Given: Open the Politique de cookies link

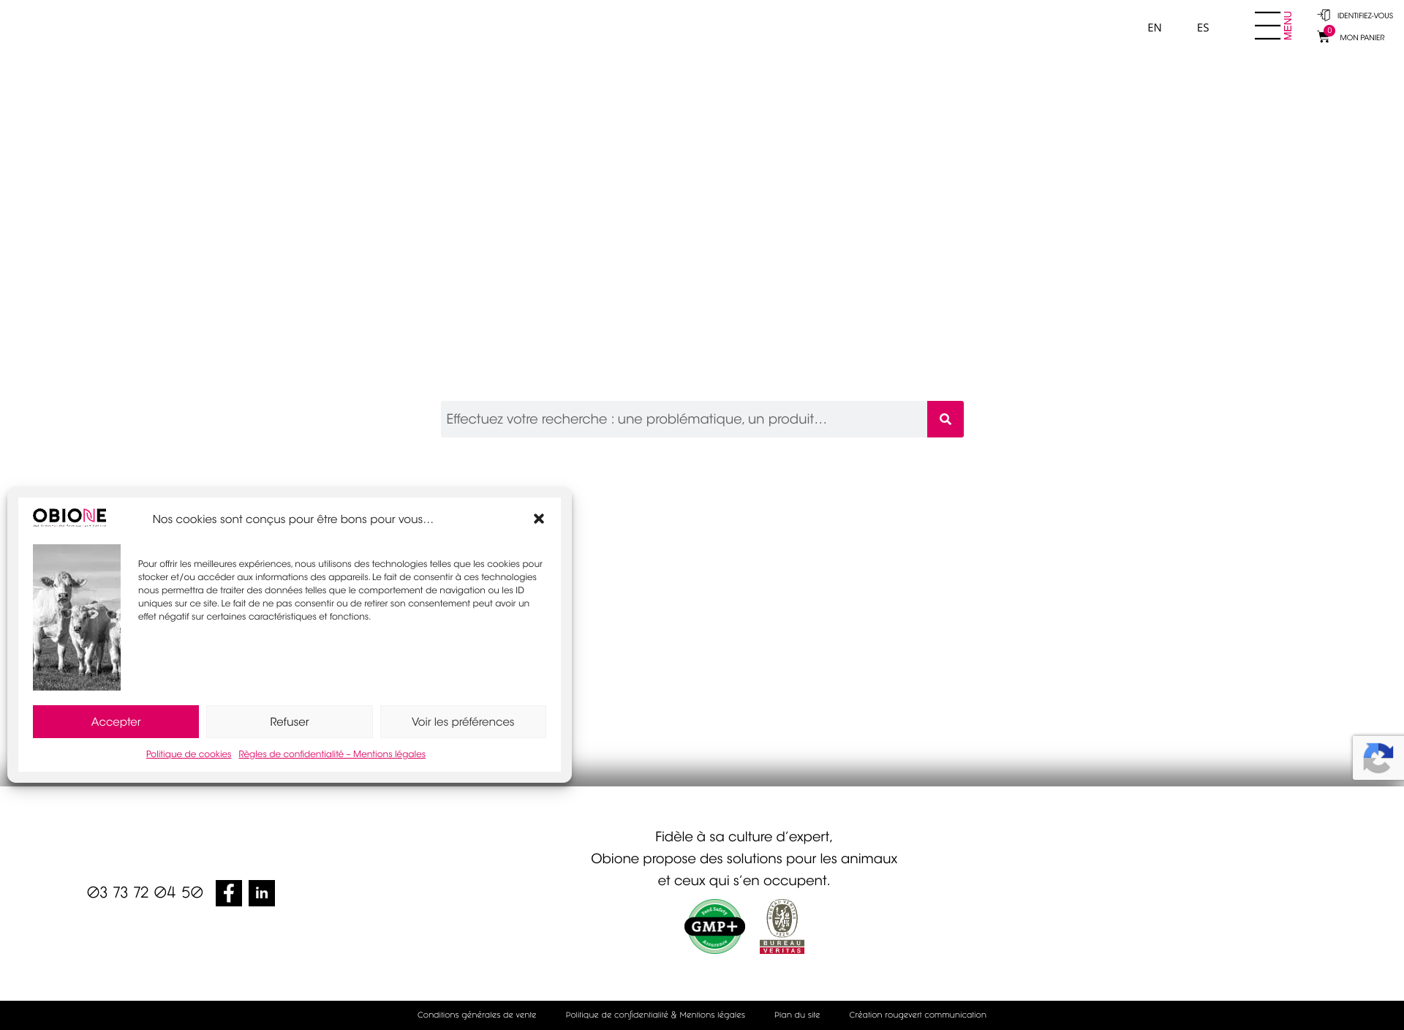Looking at the screenshot, I should (189, 754).
